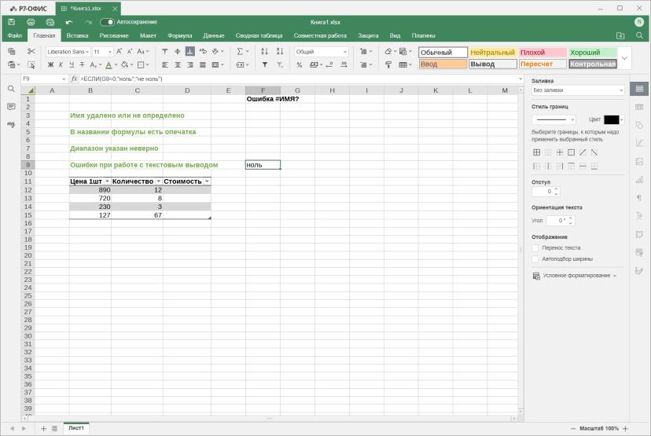The image size is (651, 436).
Task: Apply all borders in the cell settings panel
Action: coord(536,152)
